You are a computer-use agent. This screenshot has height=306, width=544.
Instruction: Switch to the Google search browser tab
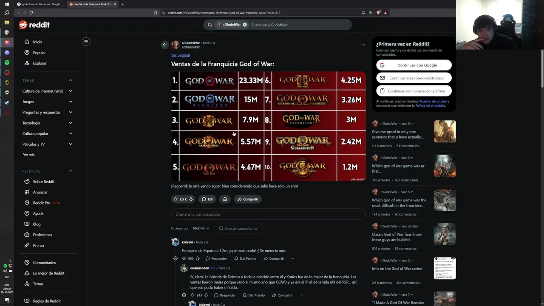(40, 4)
